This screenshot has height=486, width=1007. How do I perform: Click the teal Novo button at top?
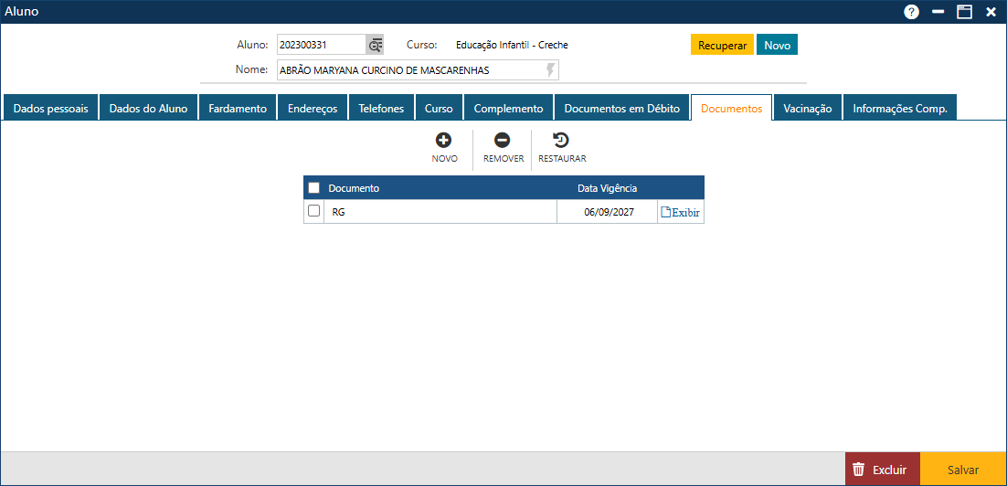pyautogui.click(x=777, y=45)
